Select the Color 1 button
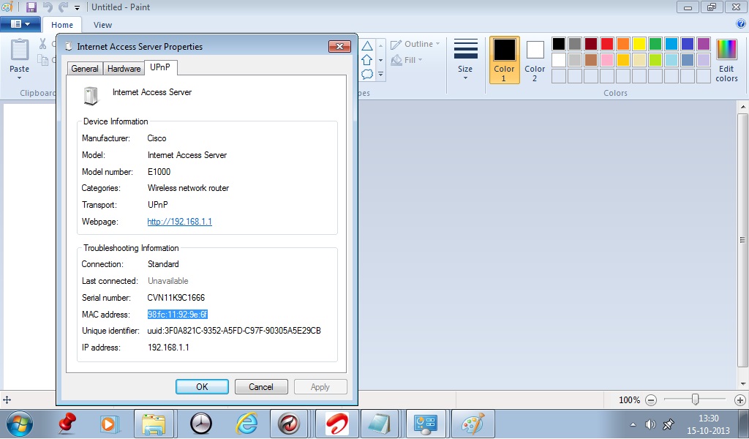Screen dimensions: 749x439 click(505, 60)
